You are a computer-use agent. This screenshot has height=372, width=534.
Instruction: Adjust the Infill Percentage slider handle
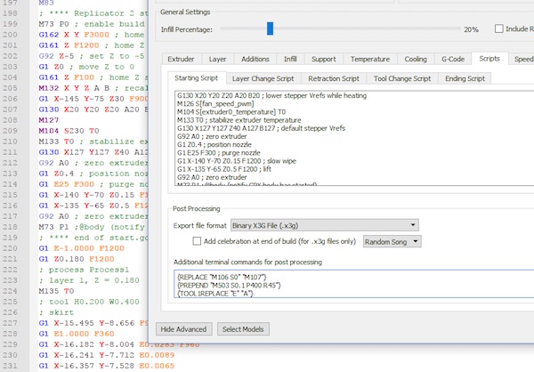tap(270, 28)
